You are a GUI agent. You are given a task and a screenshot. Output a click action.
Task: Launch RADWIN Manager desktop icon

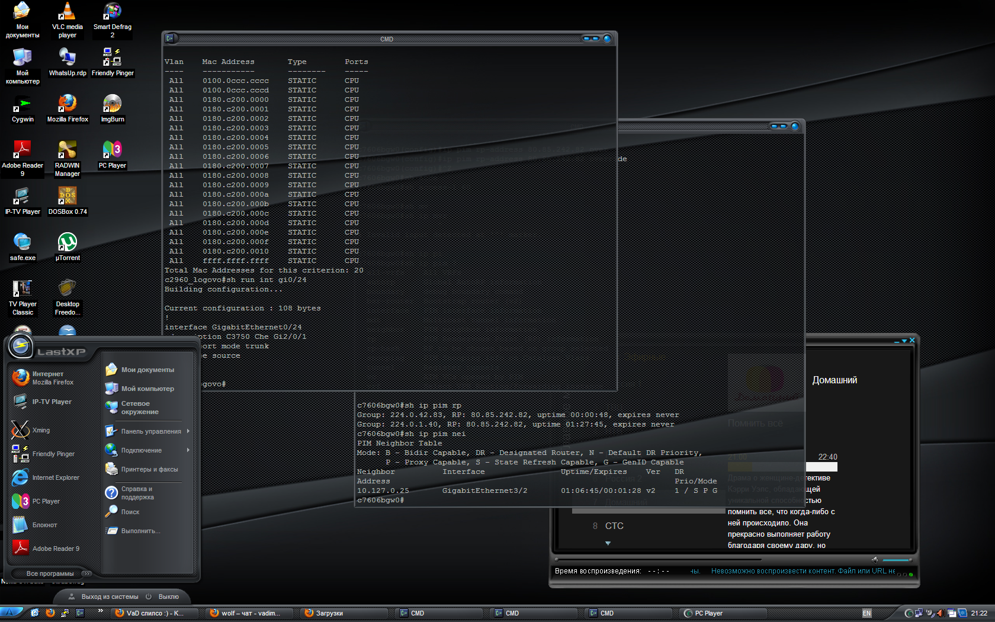[68, 158]
